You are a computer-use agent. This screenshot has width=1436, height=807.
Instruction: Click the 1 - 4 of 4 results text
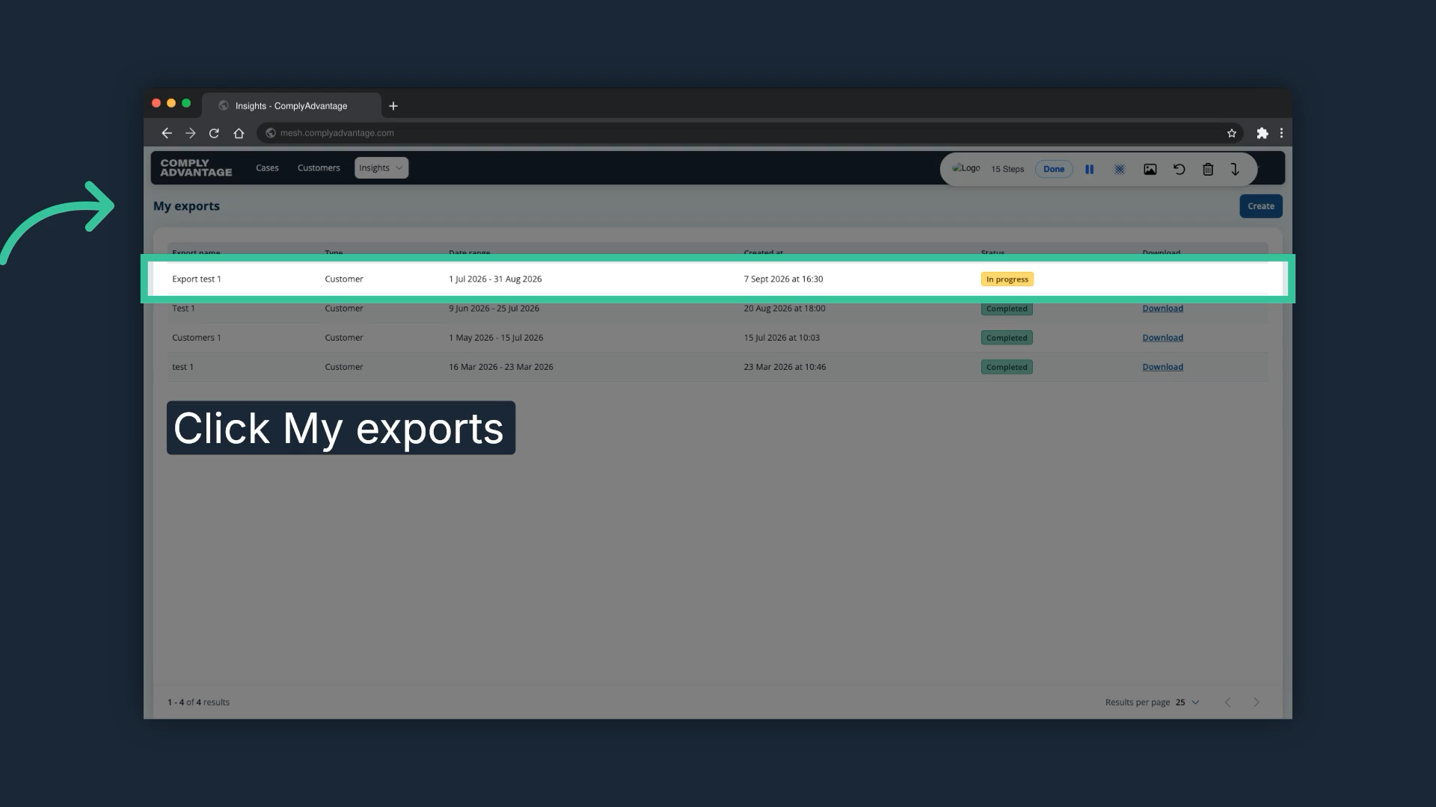198,702
